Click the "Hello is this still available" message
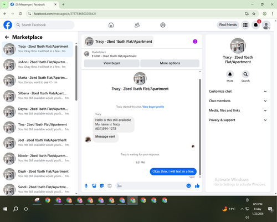 (x=114, y=124)
